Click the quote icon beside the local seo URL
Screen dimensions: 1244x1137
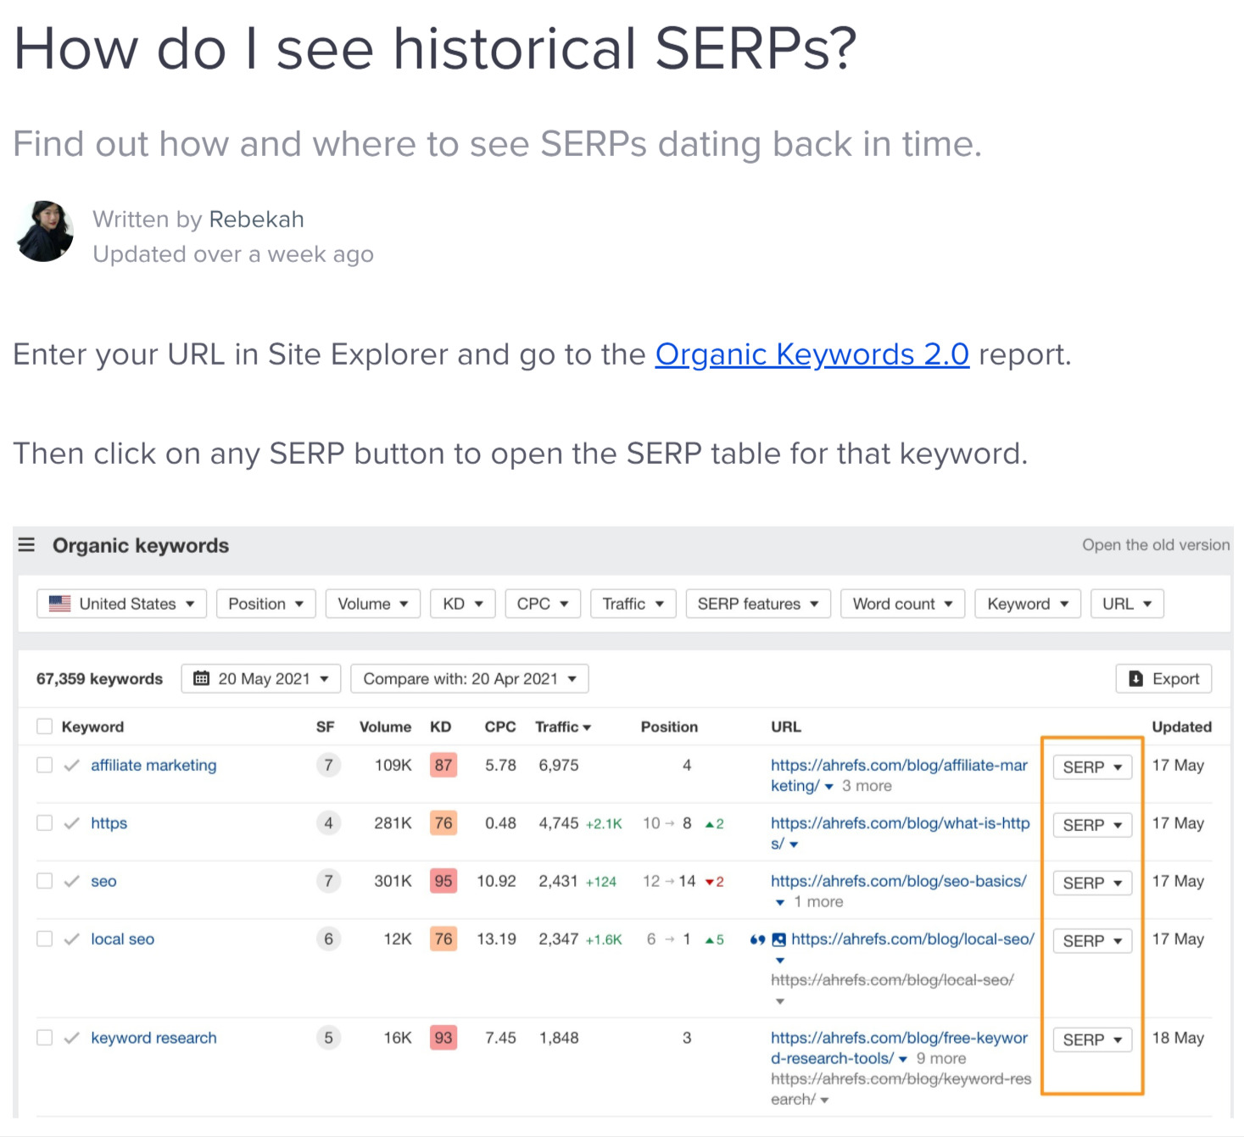click(x=757, y=939)
